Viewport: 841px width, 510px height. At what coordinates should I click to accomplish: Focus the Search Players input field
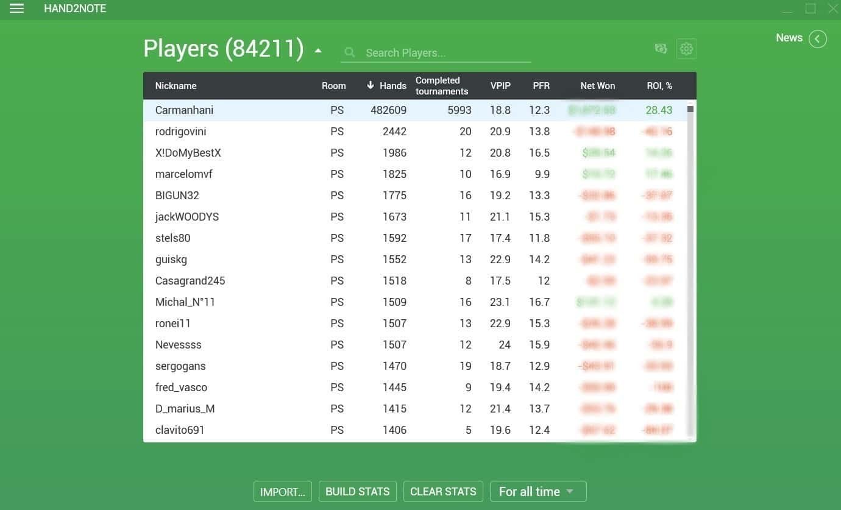(x=445, y=53)
